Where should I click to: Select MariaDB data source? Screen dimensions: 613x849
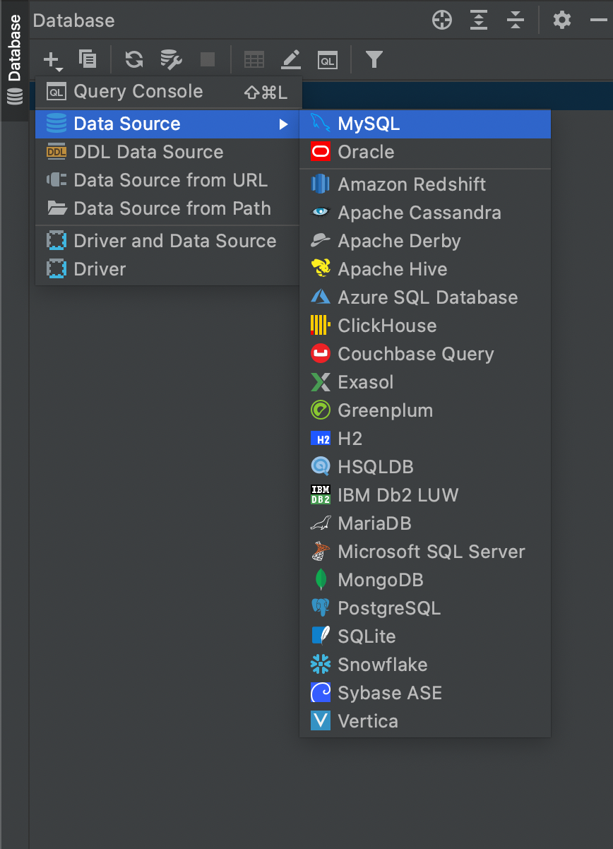coord(425,523)
